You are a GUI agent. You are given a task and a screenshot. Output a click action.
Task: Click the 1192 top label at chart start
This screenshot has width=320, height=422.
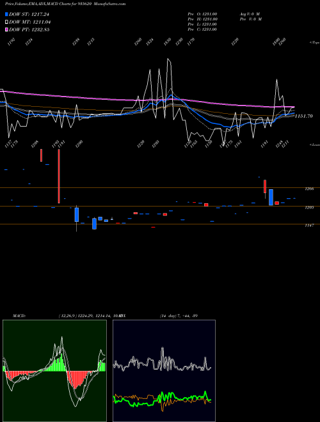[12, 42]
